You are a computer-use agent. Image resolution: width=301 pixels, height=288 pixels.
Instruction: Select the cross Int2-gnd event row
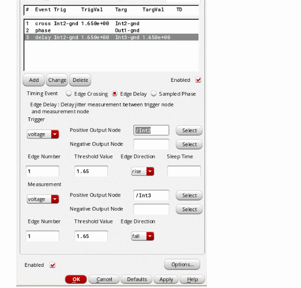tap(111, 23)
